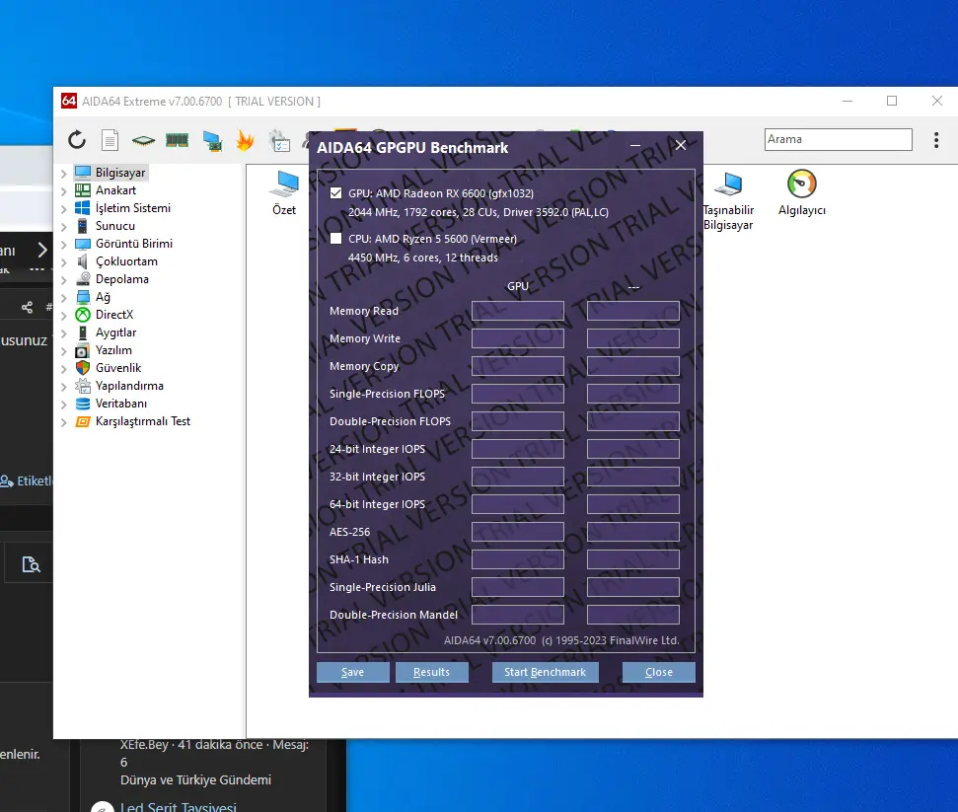This screenshot has width=958, height=812.
Task: Close GPGPU Benchmark with the X
Action: (681, 145)
